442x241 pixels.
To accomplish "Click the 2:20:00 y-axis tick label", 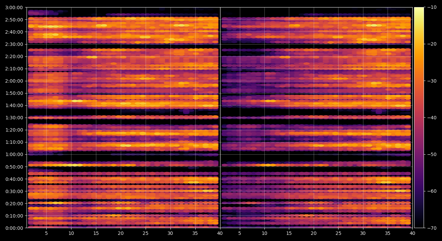I will [x=14, y=56].
